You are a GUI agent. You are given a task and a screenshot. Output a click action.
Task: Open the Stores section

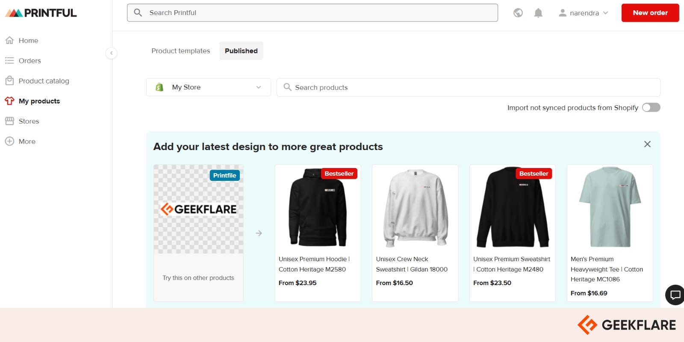coord(29,121)
